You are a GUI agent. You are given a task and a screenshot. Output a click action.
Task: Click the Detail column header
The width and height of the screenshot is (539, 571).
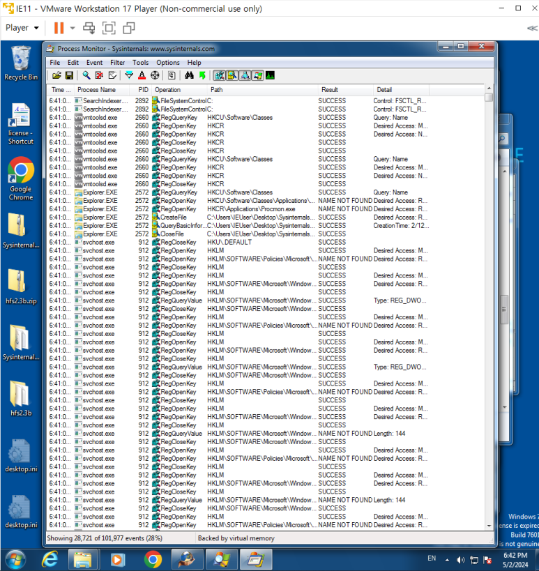pyautogui.click(x=401, y=89)
